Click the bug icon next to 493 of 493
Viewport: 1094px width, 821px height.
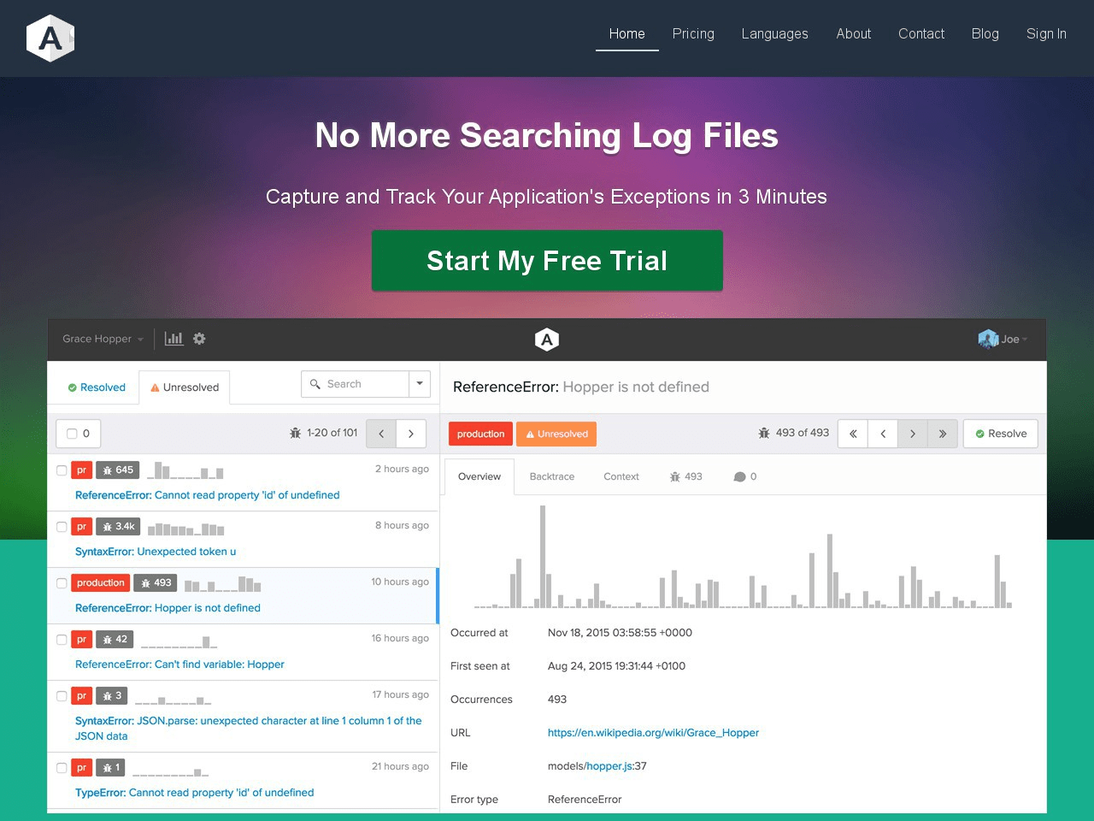[764, 433]
